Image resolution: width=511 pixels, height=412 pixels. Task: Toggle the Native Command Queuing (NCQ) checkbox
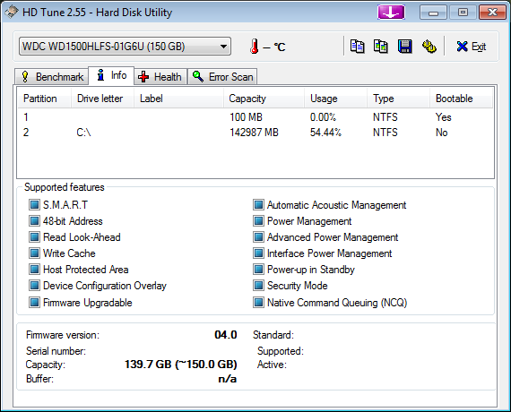click(x=258, y=302)
